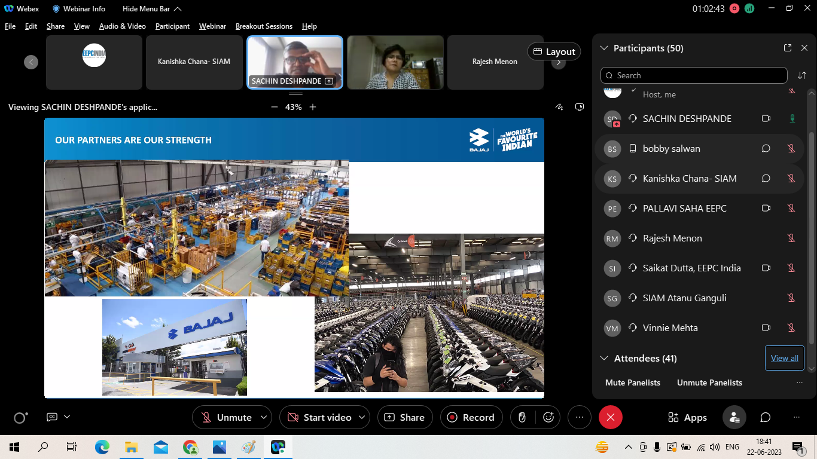Image resolution: width=817 pixels, height=459 pixels.
Task: Click Unmute Panelists
Action: (x=709, y=382)
